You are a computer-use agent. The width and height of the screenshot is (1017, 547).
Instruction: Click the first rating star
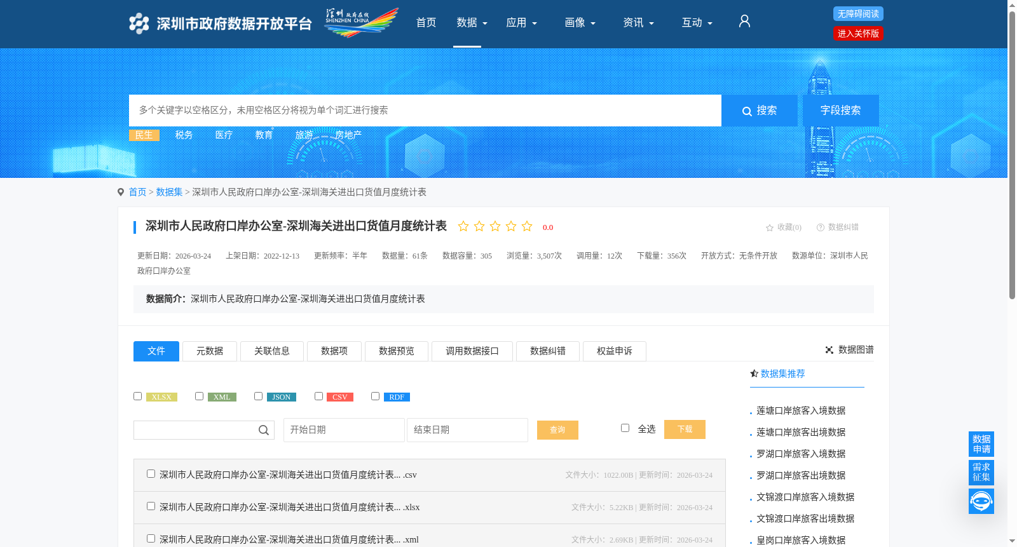pos(463,226)
